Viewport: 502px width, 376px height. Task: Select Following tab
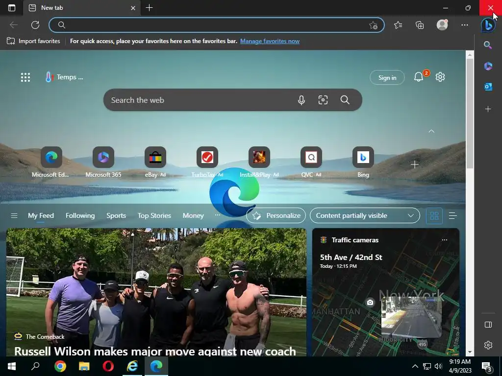(80, 216)
